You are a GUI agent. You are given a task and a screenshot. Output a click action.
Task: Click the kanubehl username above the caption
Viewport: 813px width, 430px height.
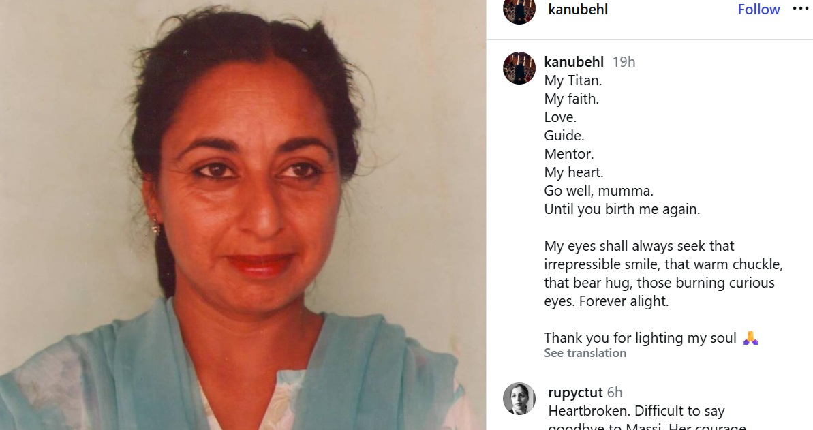(x=573, y=62)
